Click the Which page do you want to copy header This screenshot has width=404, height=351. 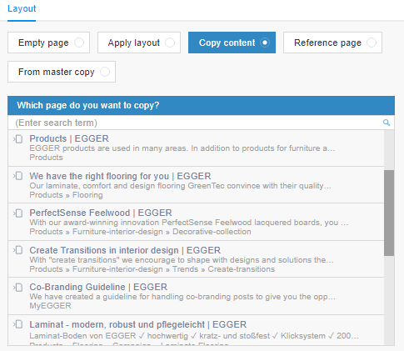[201, 106]
